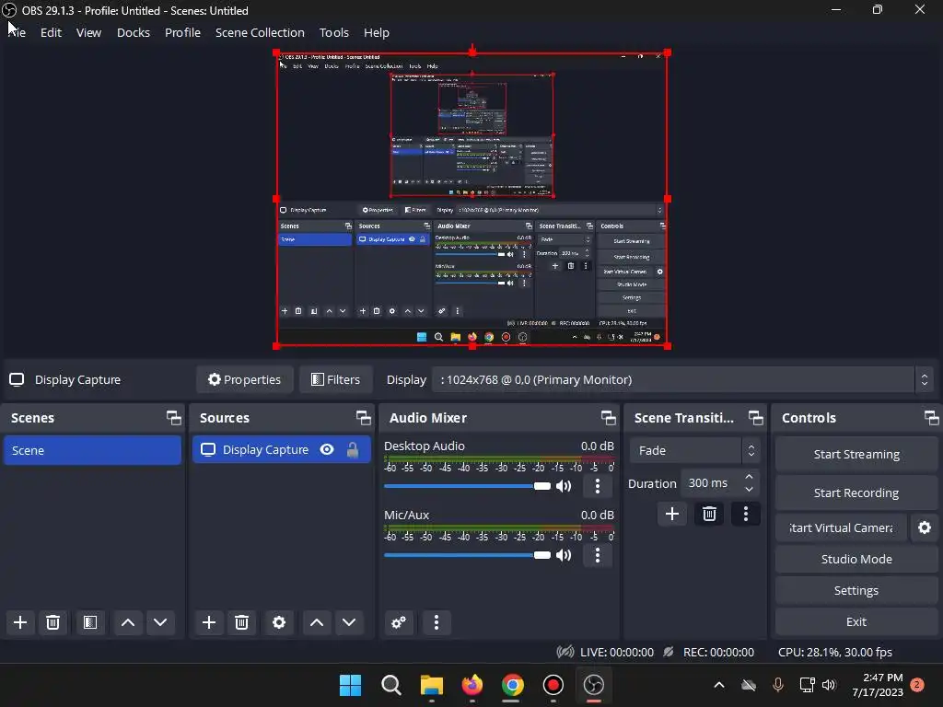
Task: Move source down in Sources panel
Action: tap(349, 622)
